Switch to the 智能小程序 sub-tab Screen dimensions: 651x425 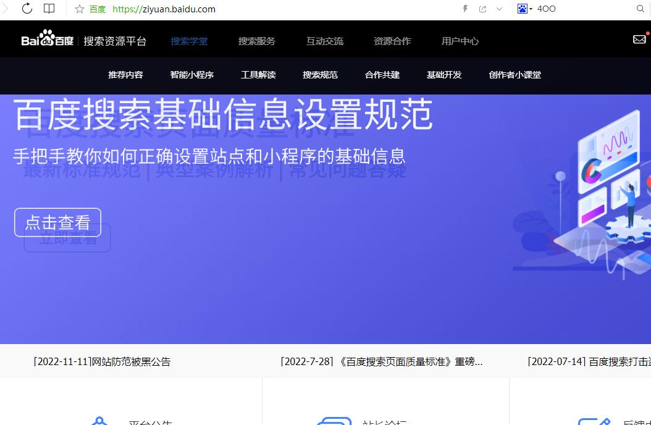pyautogui.click(x=191, y=75)
